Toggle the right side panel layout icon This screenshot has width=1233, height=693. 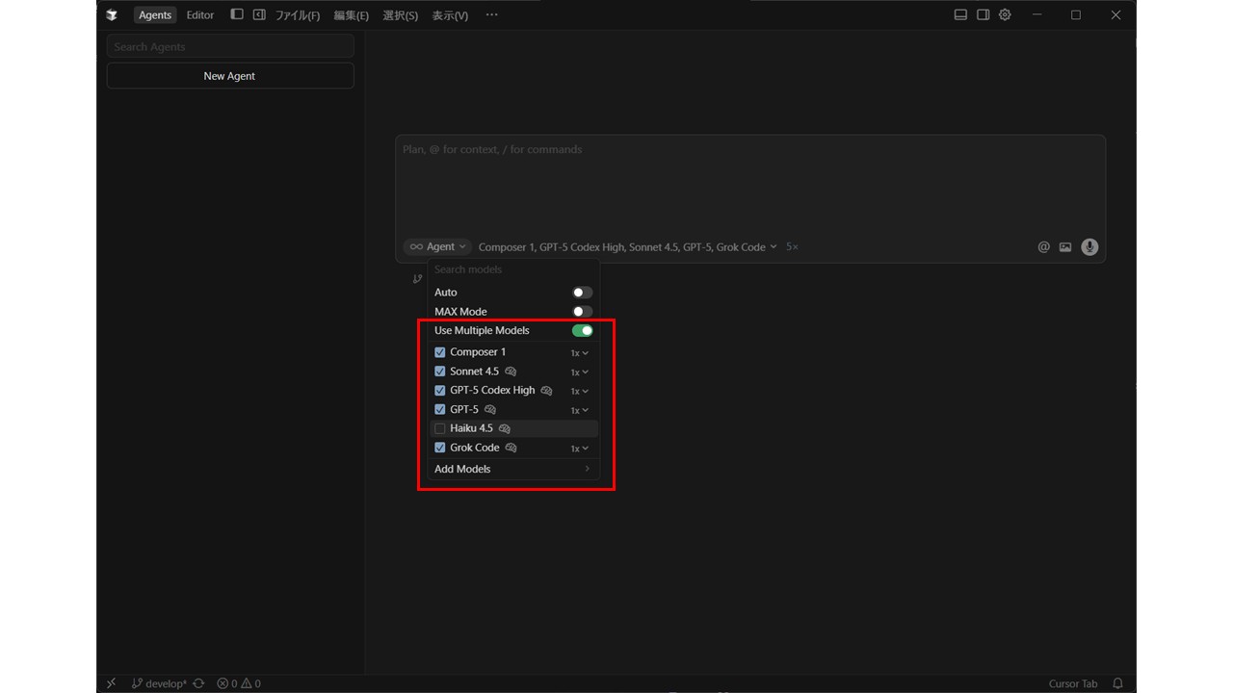coord(983,14)
